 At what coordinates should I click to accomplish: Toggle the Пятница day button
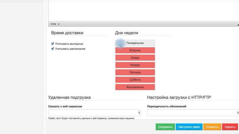(x=135, y=72)
